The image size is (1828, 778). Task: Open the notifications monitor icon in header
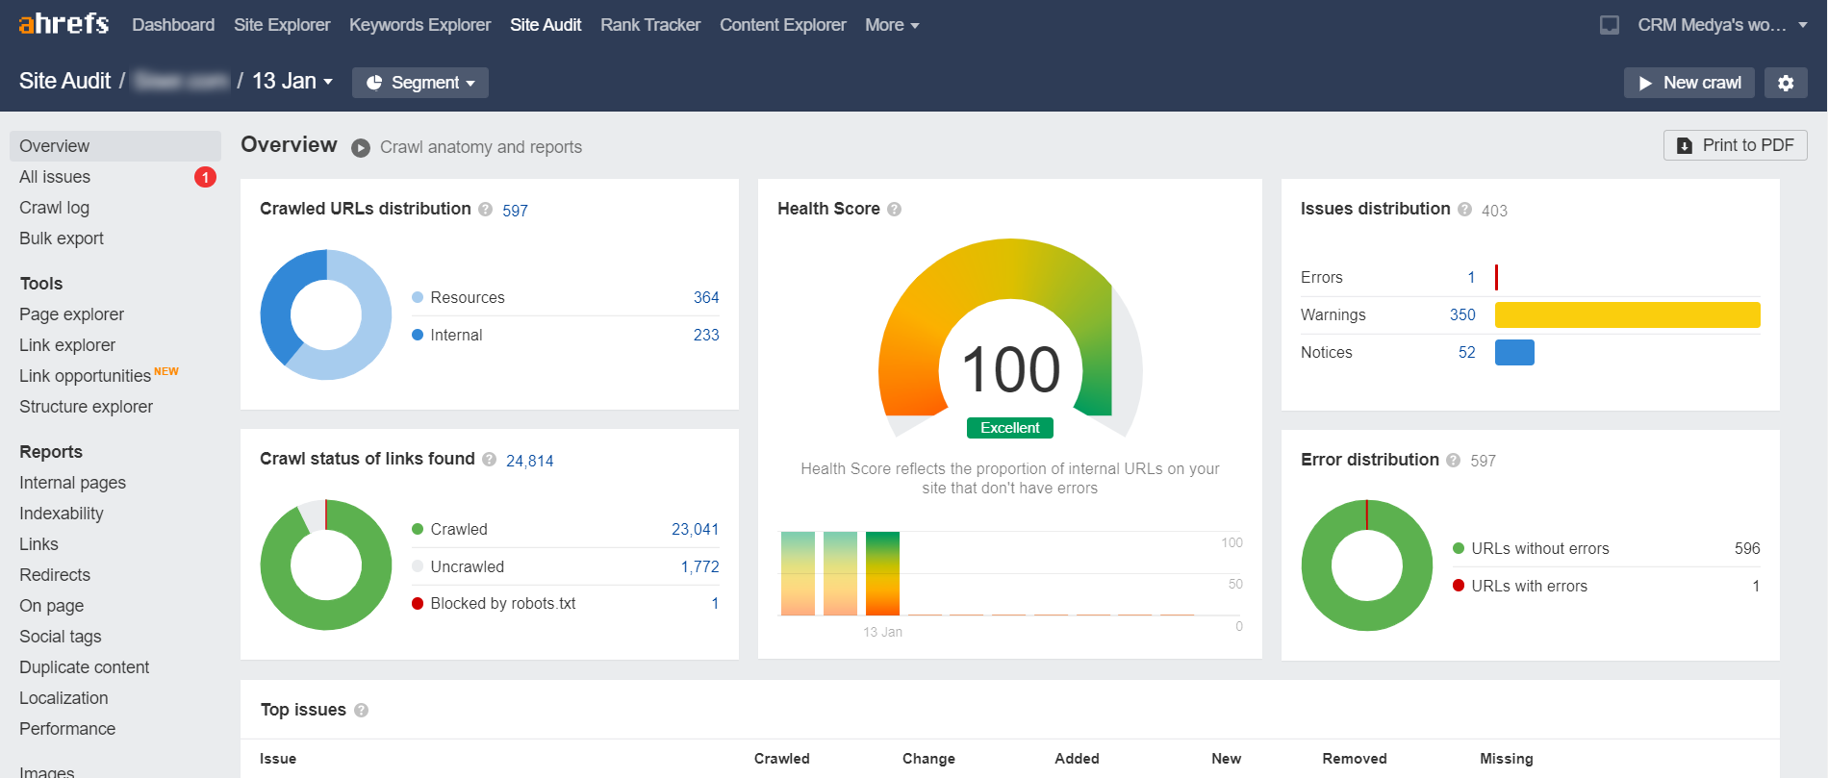coord(1609,25)
